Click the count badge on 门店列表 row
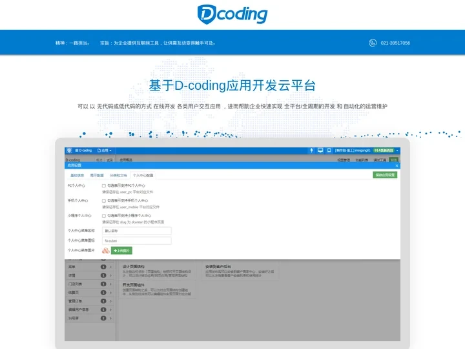Image resolution: width=465 pixels, height=349 pixels. coord(103,284)
